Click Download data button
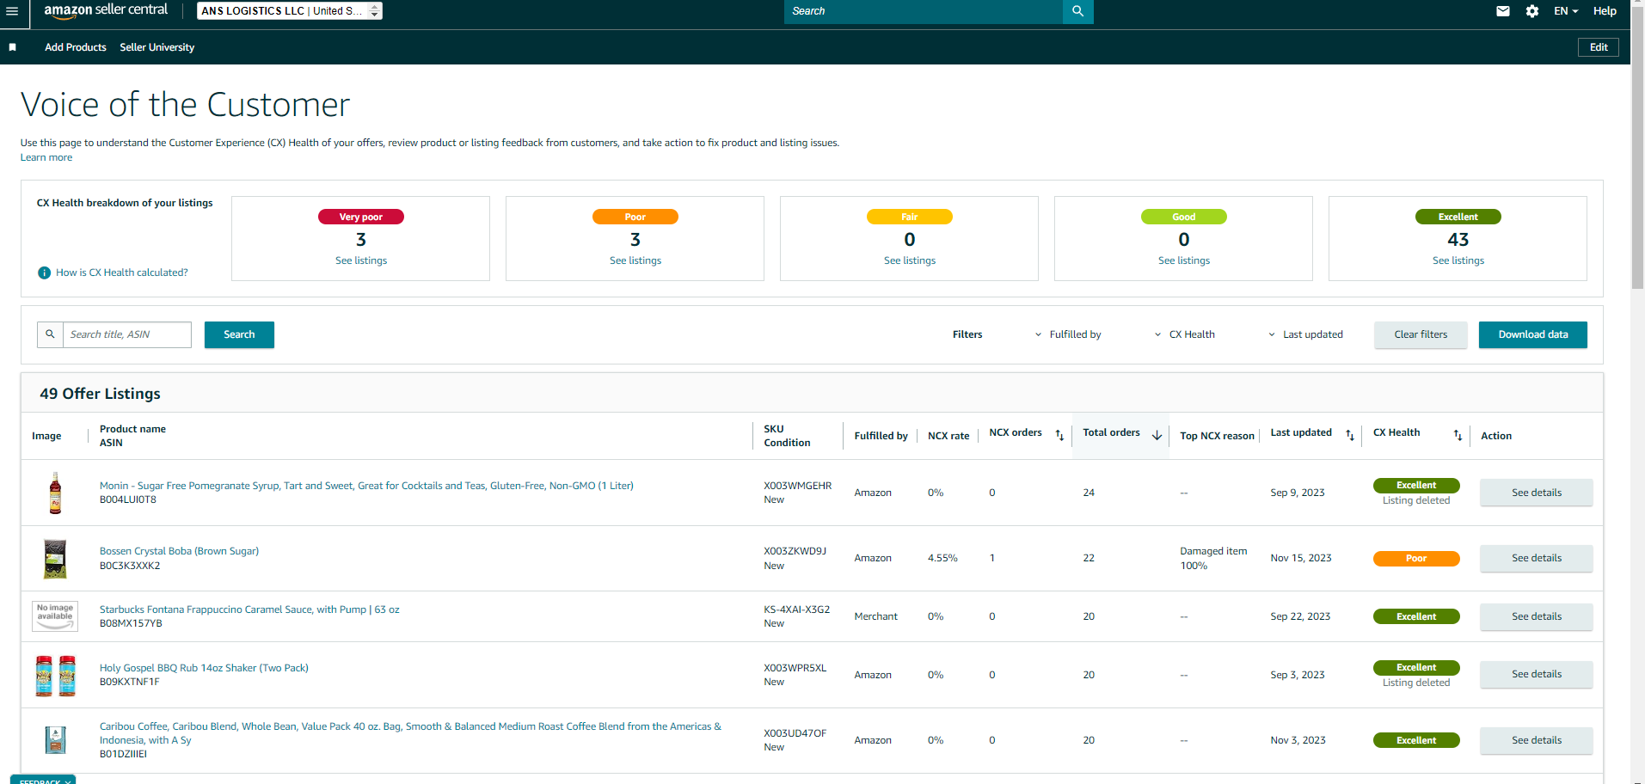 point(1533,334)
